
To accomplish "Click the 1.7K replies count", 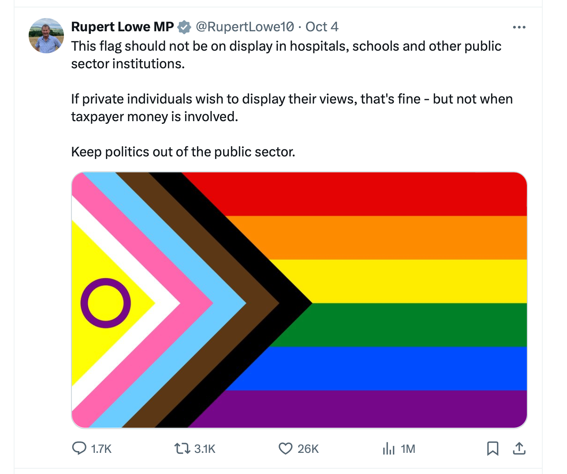I will [101, 448].
